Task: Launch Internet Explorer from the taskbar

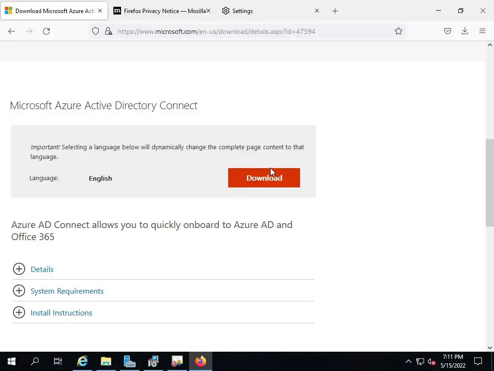Action: (82, 361)
